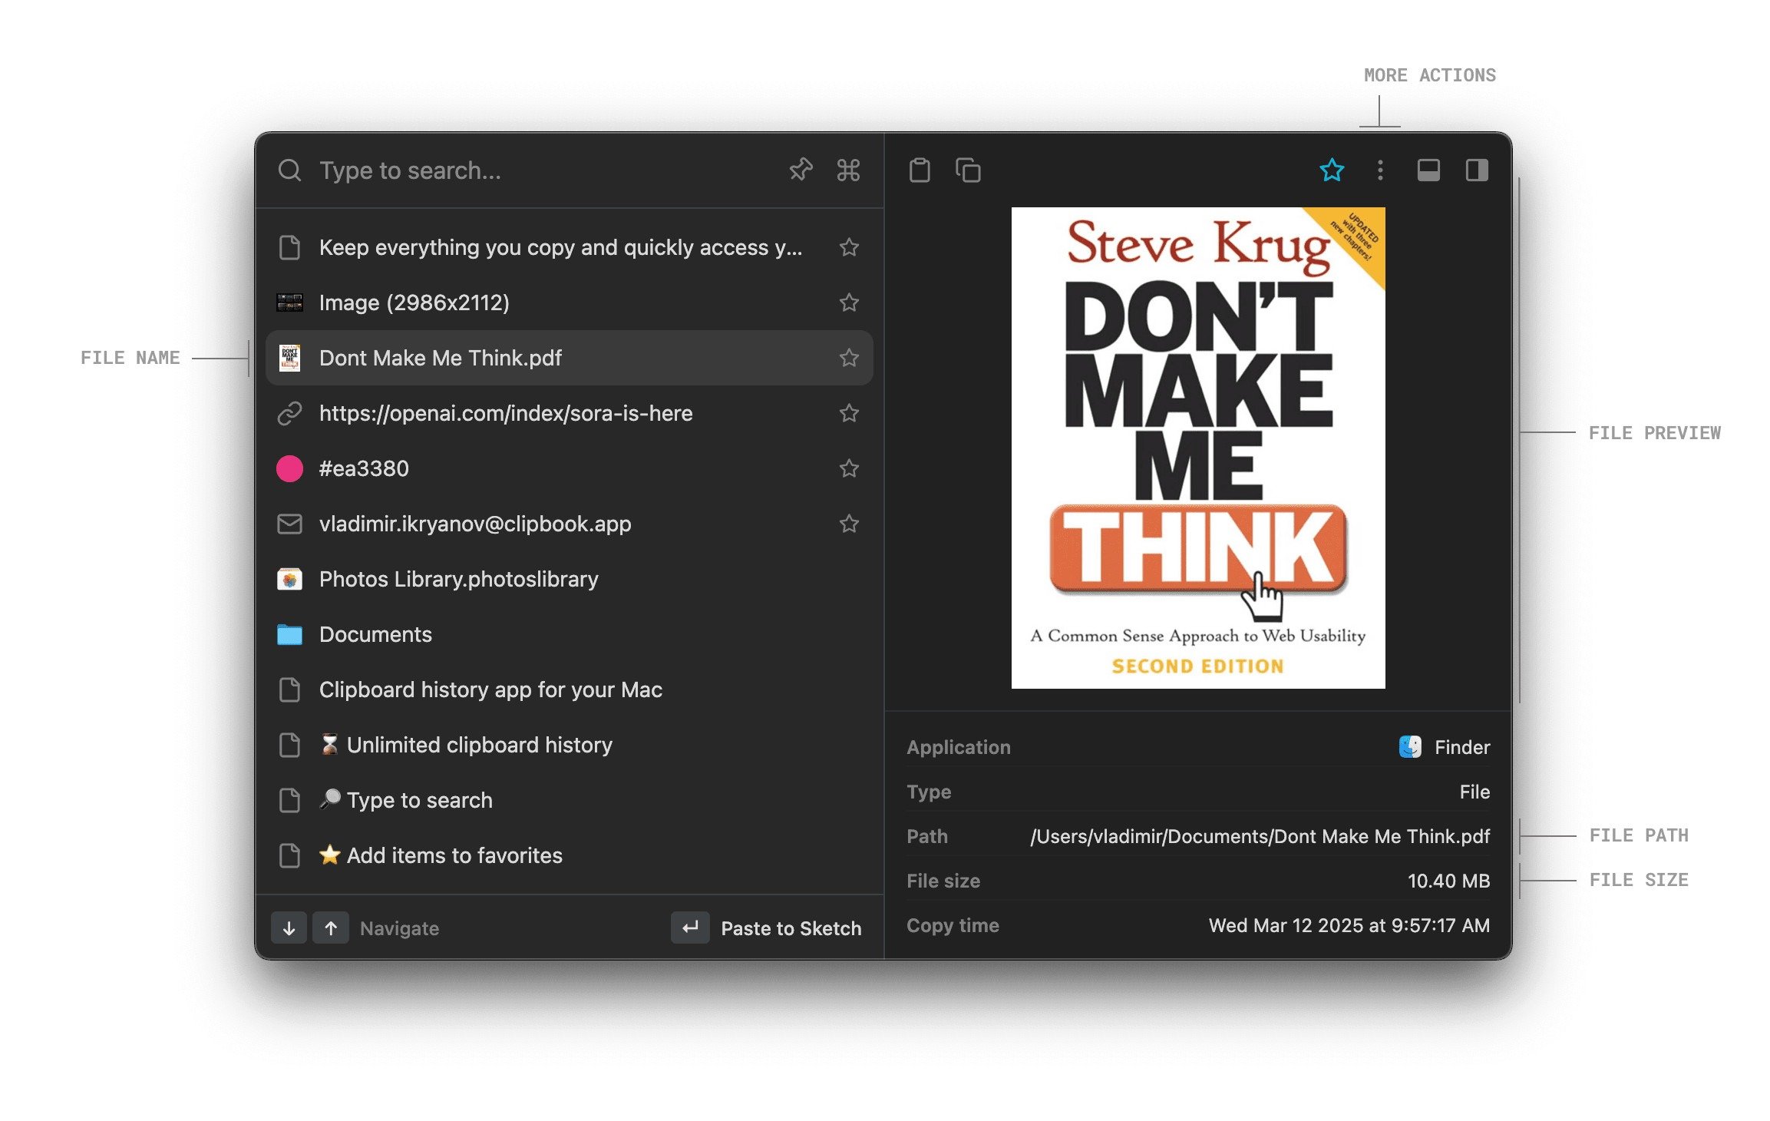
Task: Click the Type value 'File'
Action: [1474, 792]
